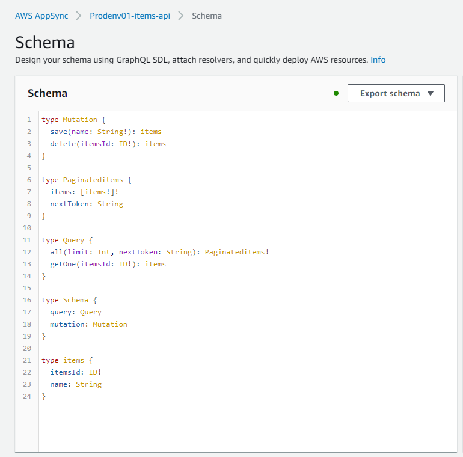Click line number 21 in the gutter

point(27,360)
